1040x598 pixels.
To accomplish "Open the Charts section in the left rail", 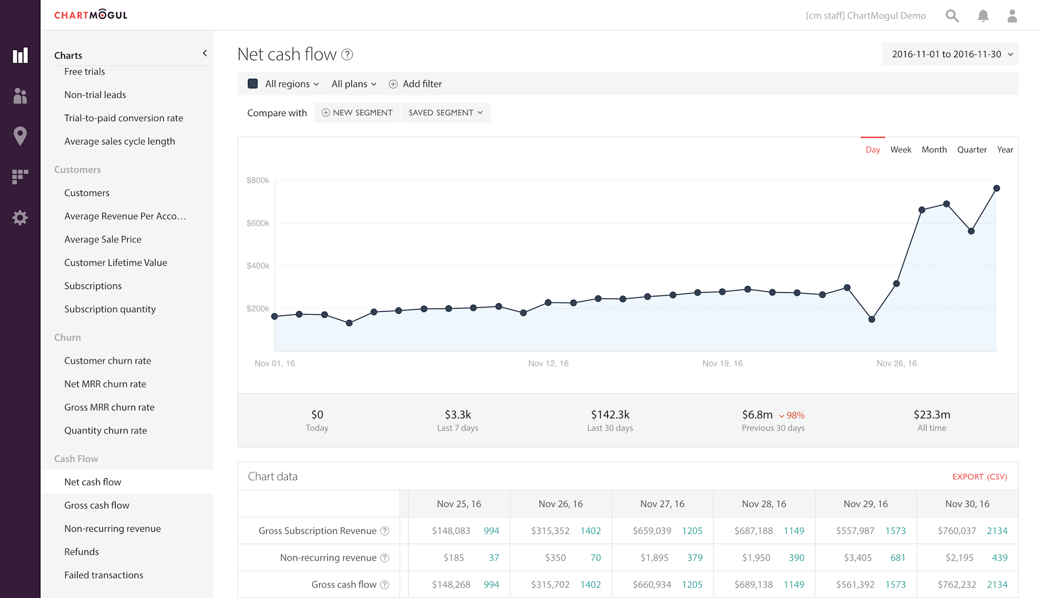I will pos(20,56).
